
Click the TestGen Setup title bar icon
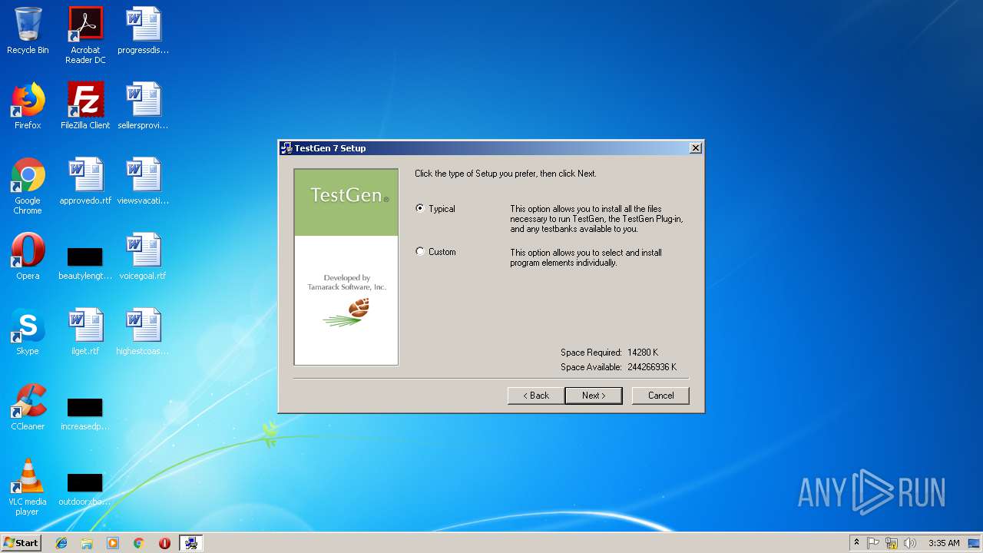tap(286, 148)
